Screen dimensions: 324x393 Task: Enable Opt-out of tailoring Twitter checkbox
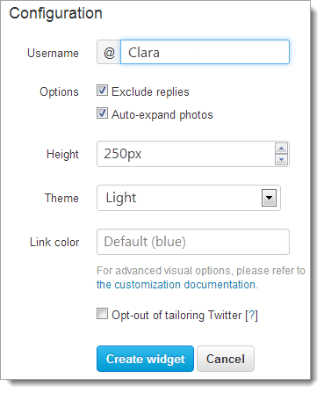[x=102, y=314]
